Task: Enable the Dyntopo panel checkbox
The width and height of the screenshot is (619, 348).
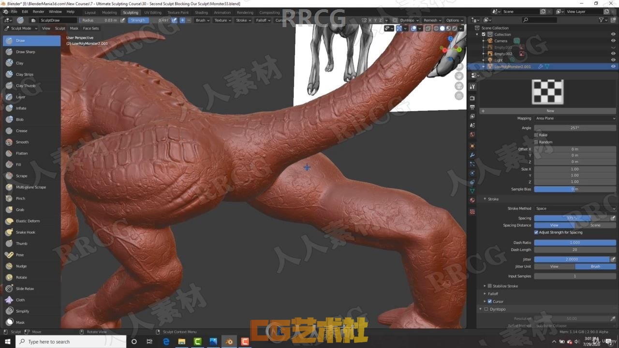Action: coord(486,309)
